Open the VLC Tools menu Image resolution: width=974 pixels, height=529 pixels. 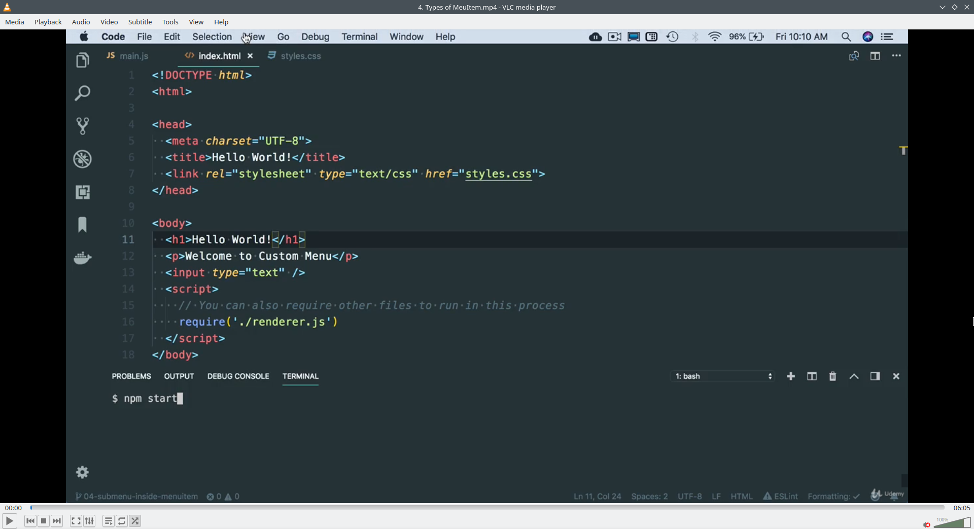coord(170,22)
